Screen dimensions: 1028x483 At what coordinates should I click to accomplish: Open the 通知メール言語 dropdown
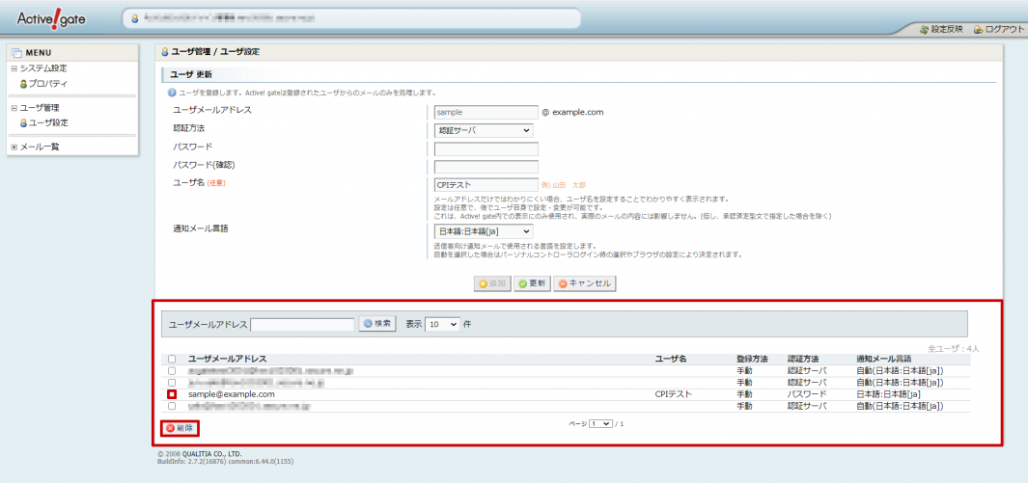coord(484,231)
